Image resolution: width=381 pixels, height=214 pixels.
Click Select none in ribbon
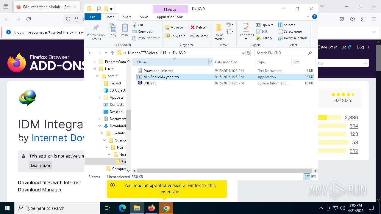290,32
